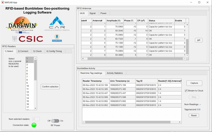Screen dimensions: 212x132
Task: Open the Activity Statistics tab
Action: point(115,73)
